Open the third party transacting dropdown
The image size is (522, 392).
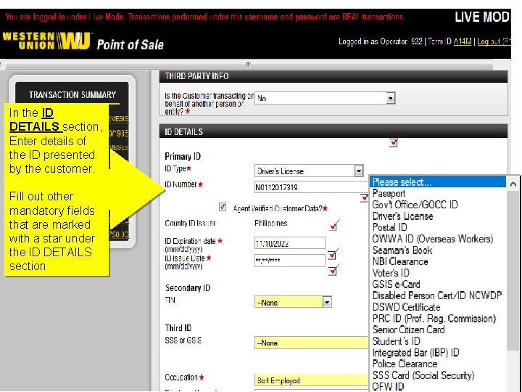tap(325, 98)
